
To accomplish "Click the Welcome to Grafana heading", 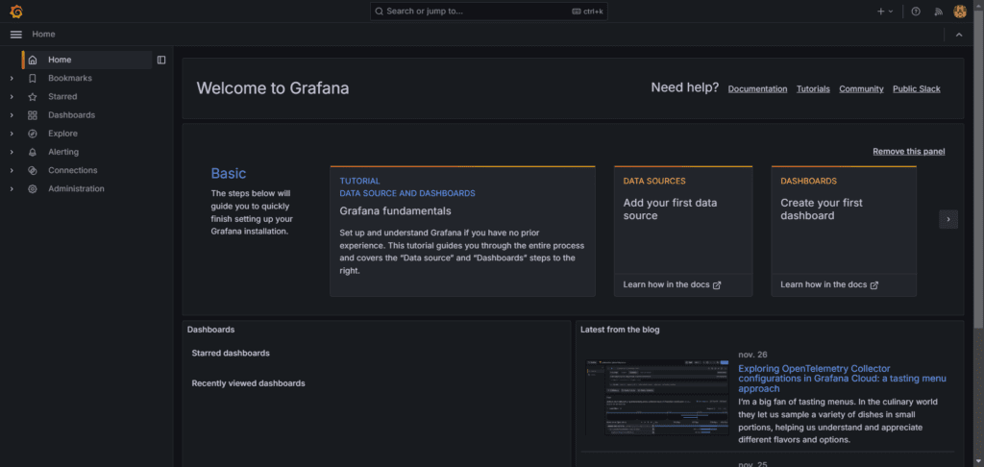I will (273, 88).
